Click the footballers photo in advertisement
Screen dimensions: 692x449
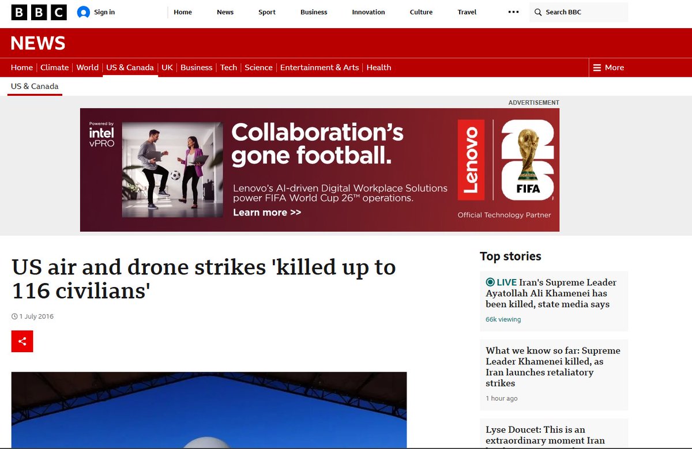coord(172,169)
